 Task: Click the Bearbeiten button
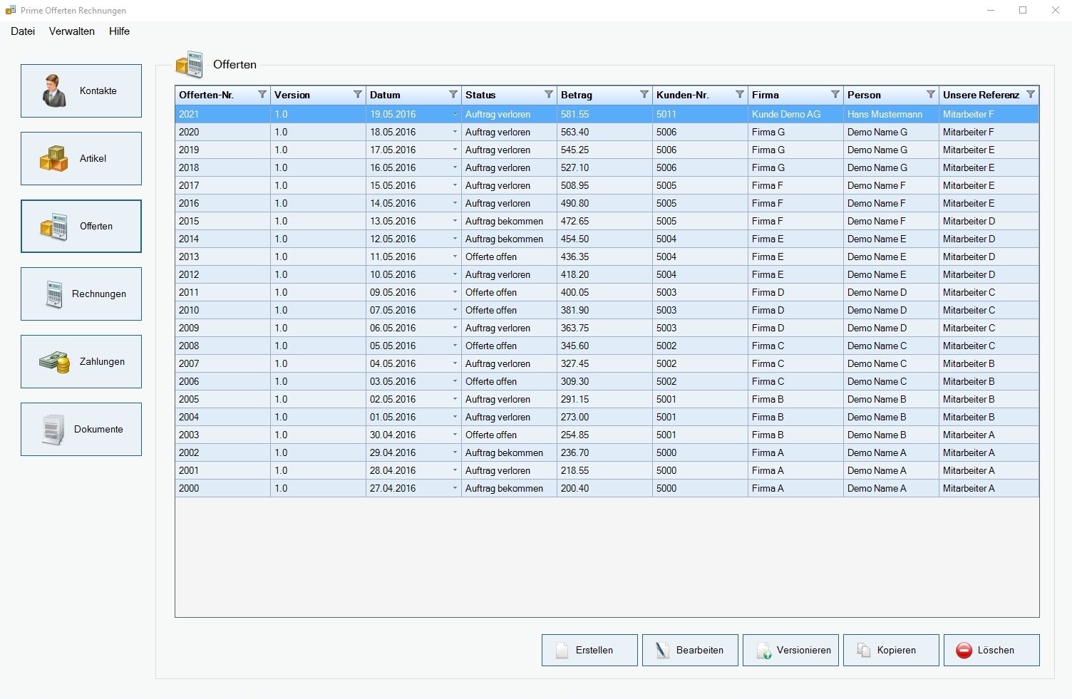690,651
